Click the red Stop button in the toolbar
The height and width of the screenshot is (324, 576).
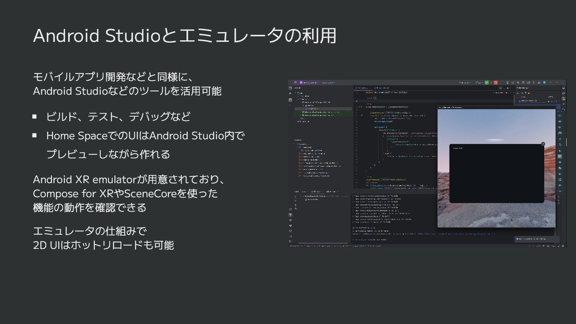point(496,83)
